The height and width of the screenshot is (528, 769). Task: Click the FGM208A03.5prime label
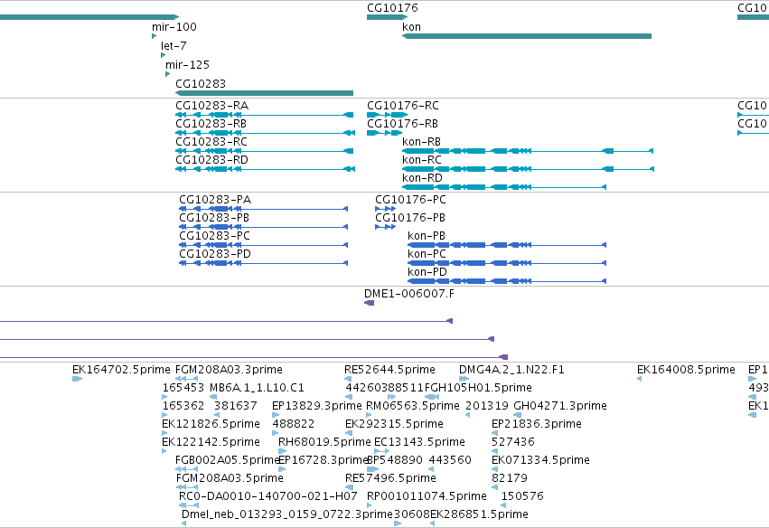coord(230,478)
